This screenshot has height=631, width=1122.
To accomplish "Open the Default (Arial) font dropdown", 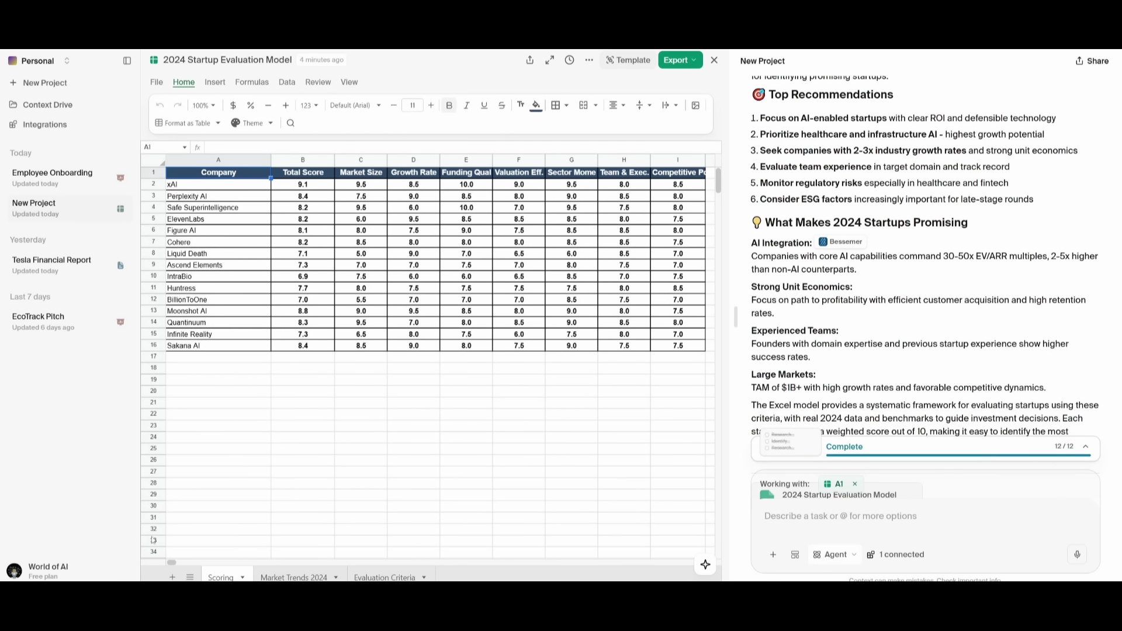I will click(x=355, y=106).
